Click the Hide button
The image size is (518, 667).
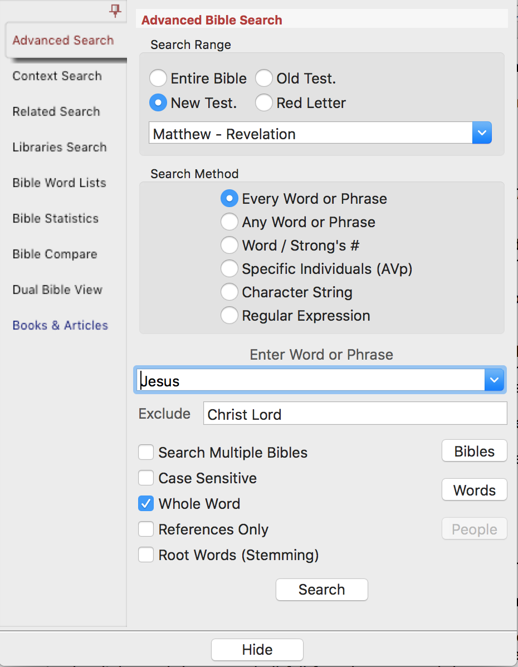[257, 650]
